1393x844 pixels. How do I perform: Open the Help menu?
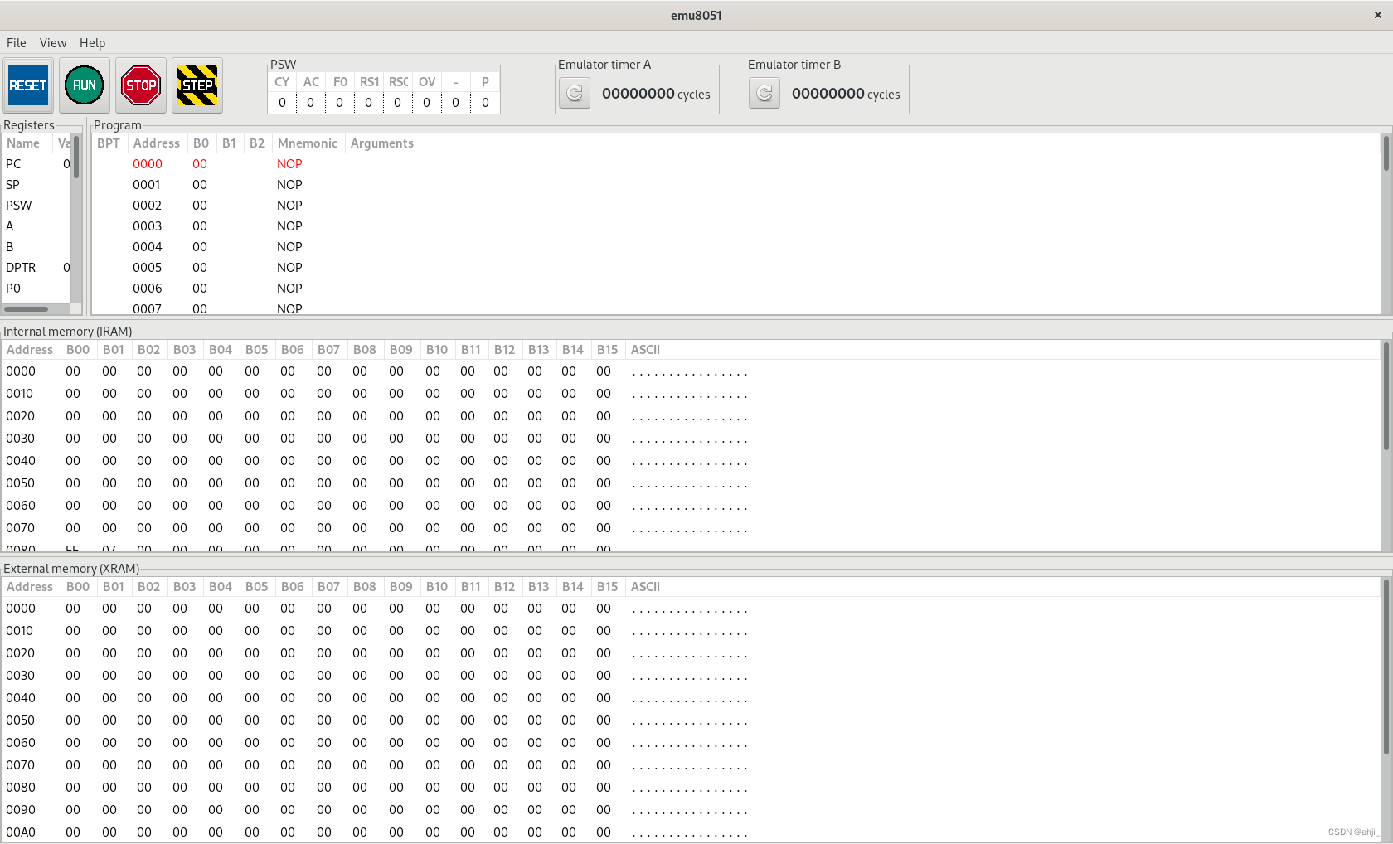tap(92, 43)
